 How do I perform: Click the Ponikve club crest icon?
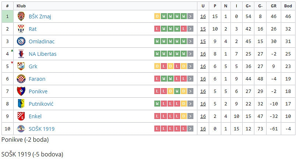(x=21, y=91)
